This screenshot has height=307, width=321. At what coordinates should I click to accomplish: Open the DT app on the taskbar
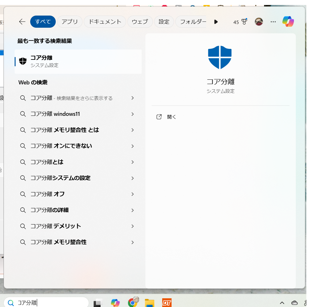[167, 303]
